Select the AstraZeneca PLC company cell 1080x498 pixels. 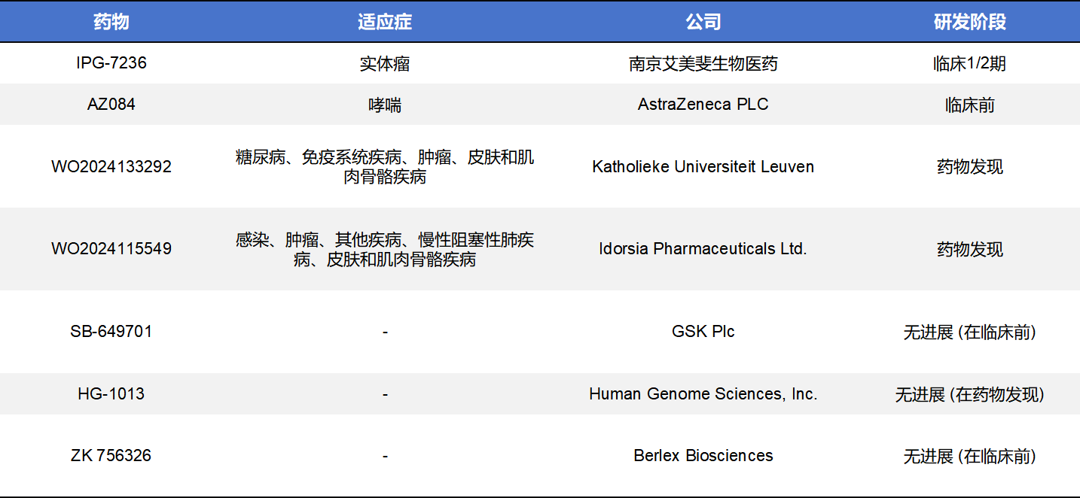tap(703, 105)
